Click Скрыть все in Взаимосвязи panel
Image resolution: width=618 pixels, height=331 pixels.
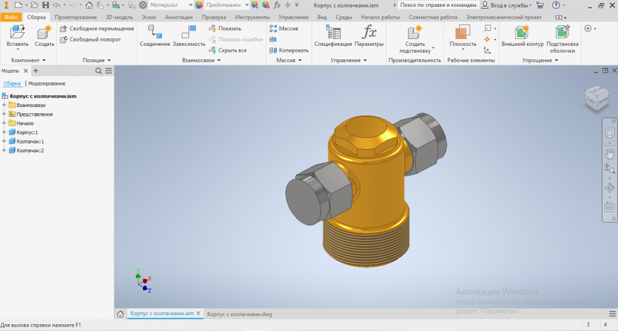click(x=232, y=50)
